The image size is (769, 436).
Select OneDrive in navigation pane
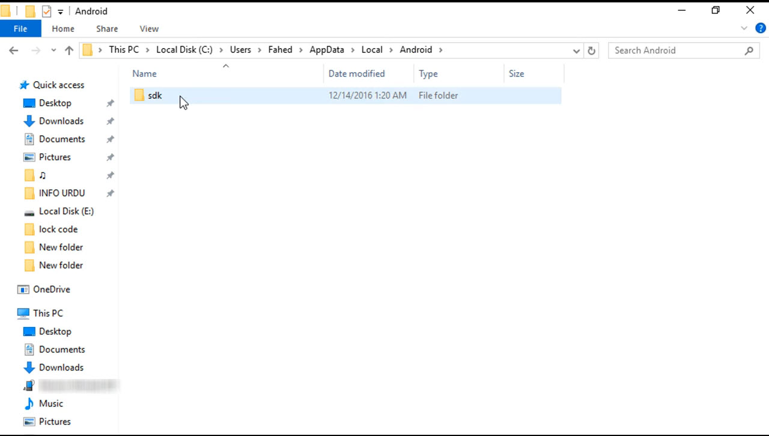[x=51, y=289]
